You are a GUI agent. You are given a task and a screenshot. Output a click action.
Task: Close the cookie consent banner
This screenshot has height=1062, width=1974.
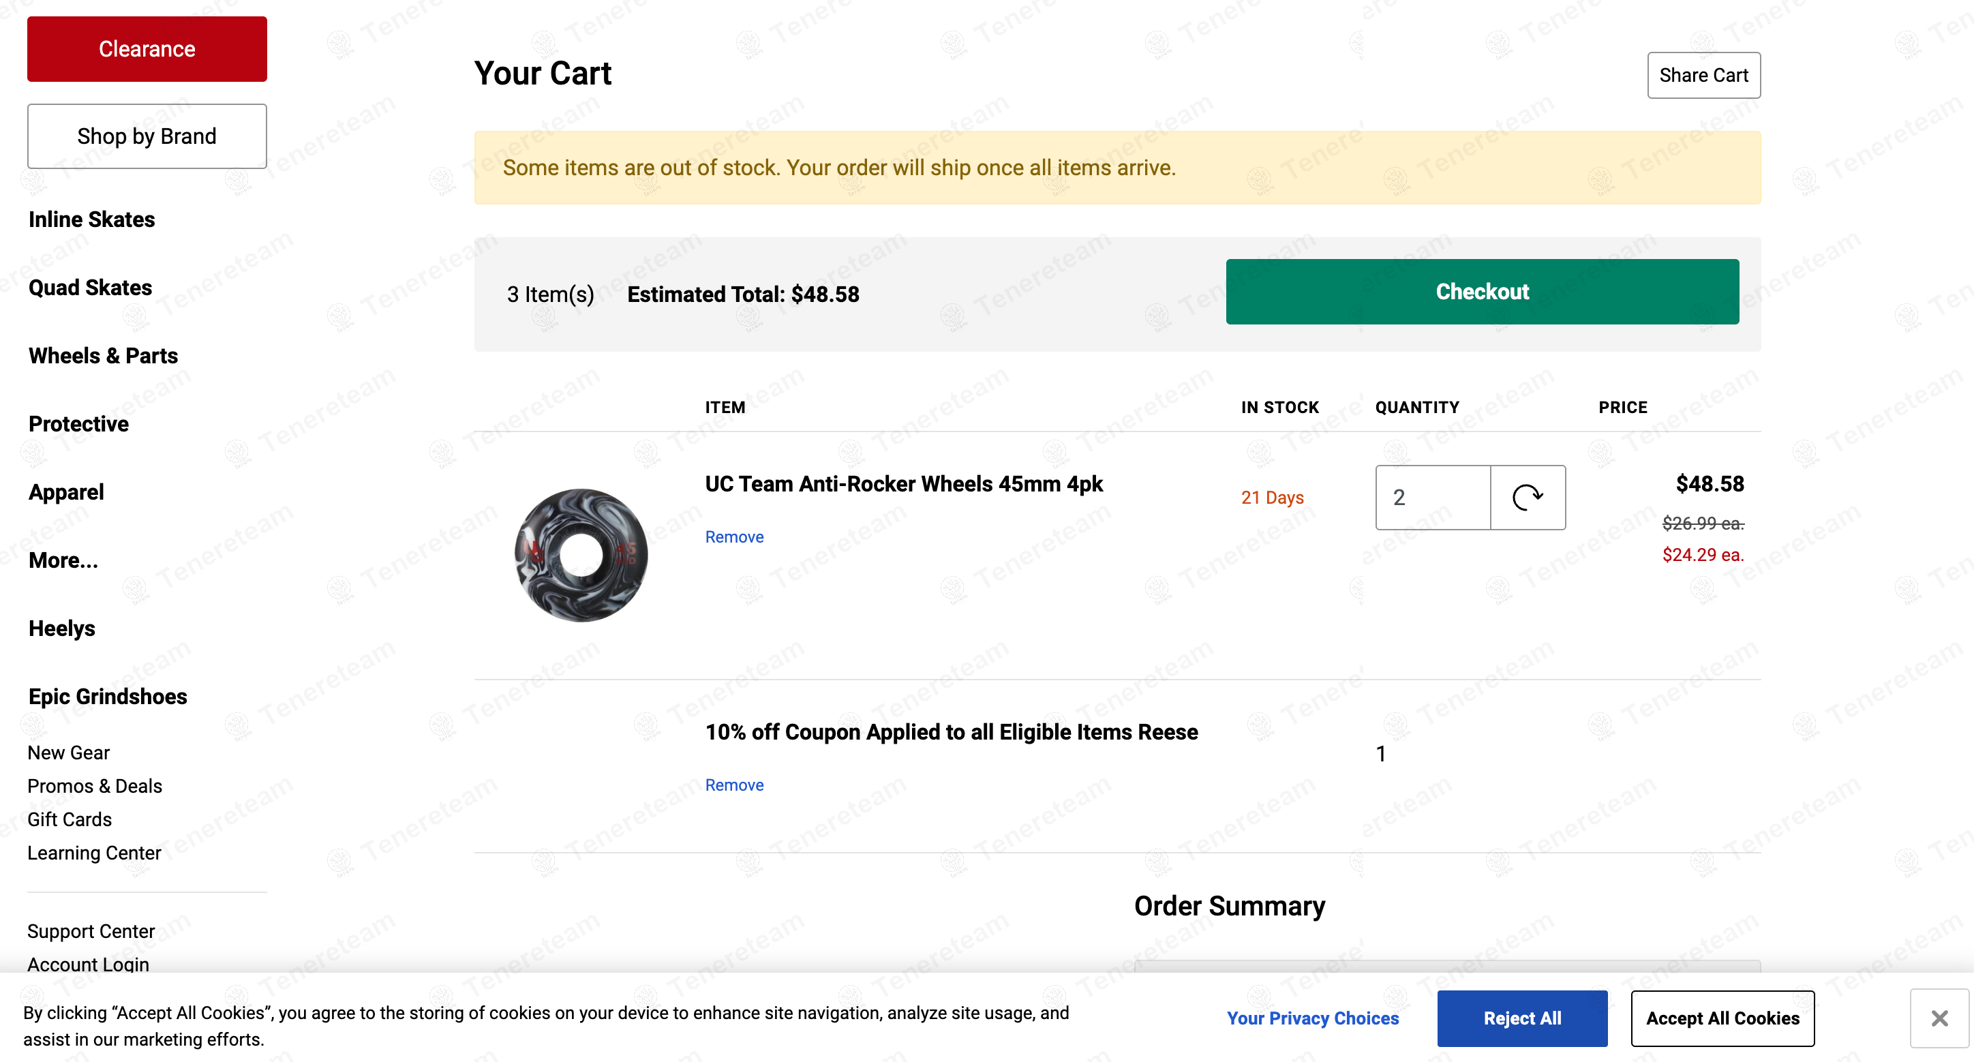[1939, 1018]
